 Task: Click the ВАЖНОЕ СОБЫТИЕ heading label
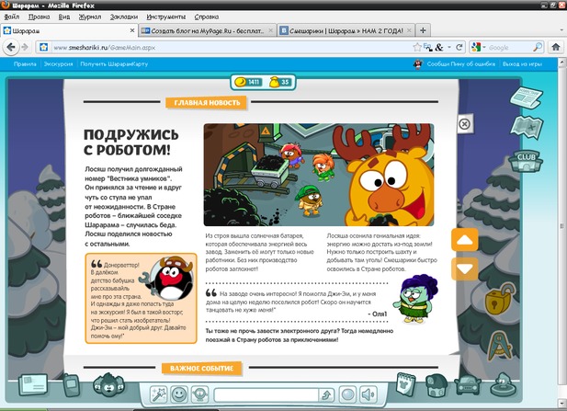pyautogui.click(x=201, y=369)
